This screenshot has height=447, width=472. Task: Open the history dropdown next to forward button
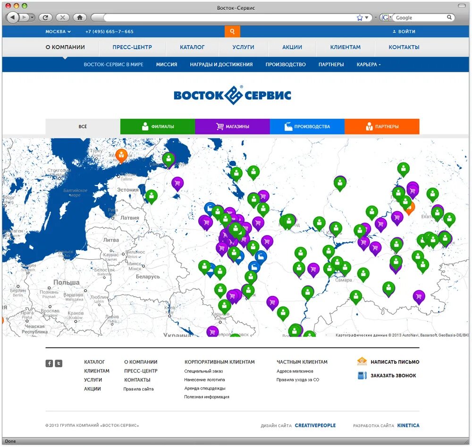tap(32, 17)
